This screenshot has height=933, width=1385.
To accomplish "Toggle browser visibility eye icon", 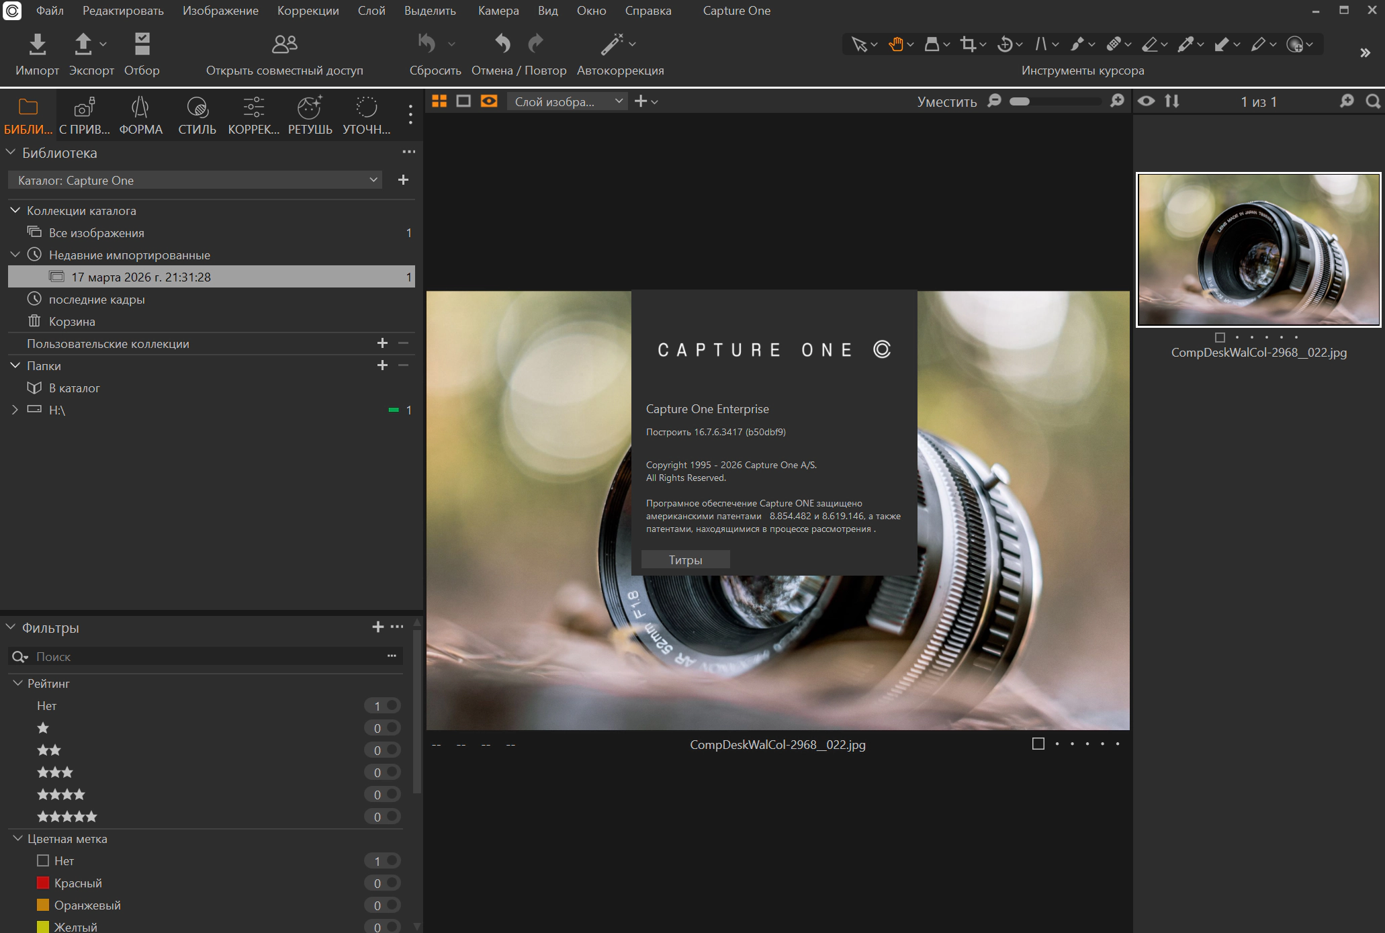I will (1147, 101).
